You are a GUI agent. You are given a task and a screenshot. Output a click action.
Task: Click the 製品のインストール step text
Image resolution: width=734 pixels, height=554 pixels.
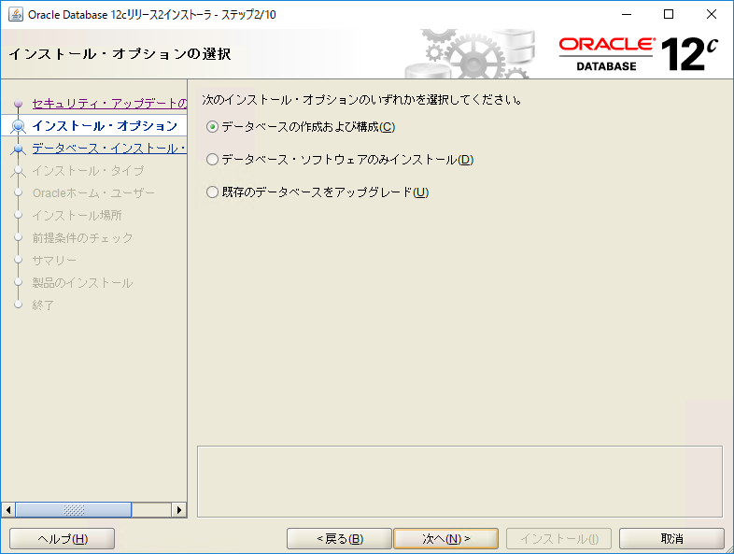[82, 283]
